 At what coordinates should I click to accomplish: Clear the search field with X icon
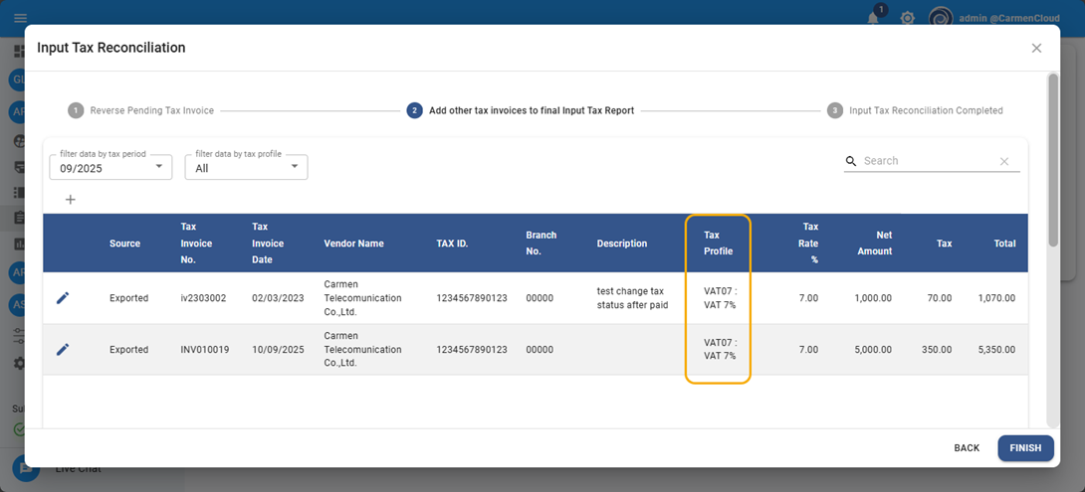point(1003,161)
